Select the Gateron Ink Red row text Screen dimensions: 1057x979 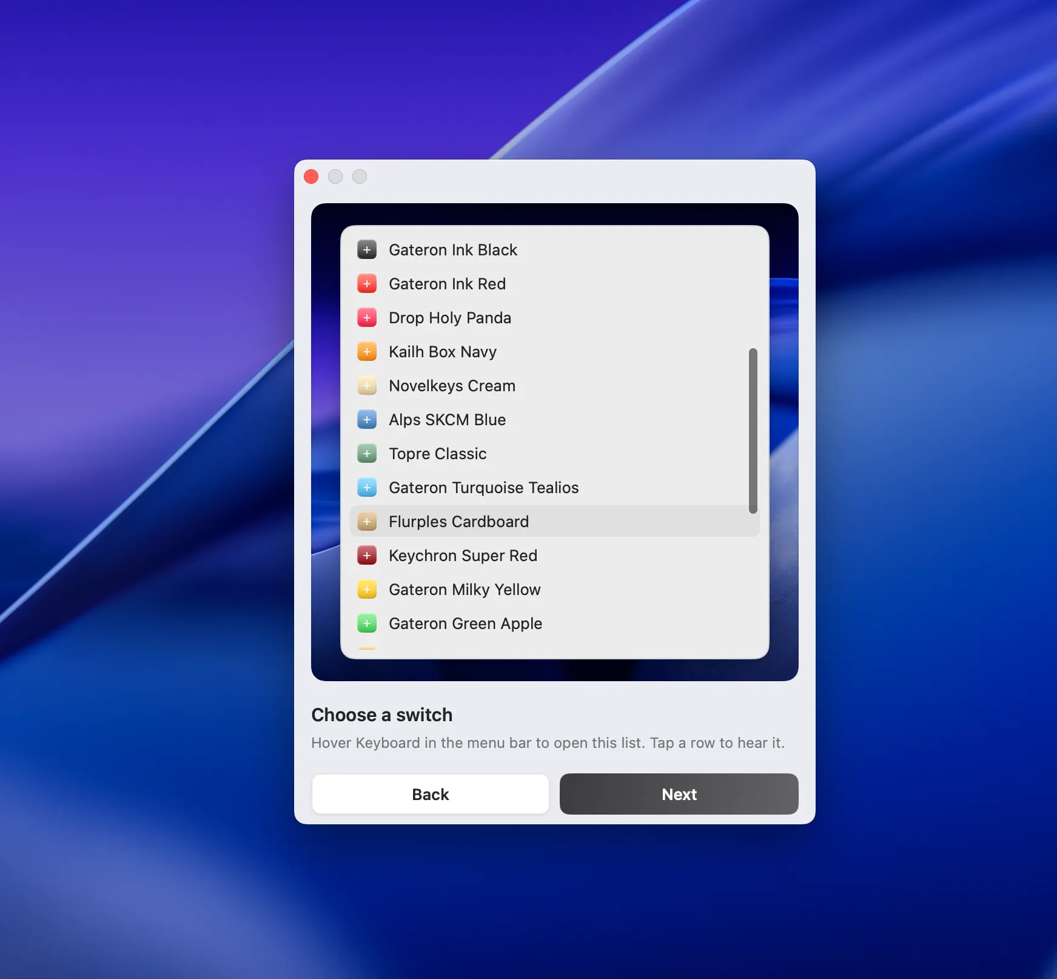[x=447, y=284]
